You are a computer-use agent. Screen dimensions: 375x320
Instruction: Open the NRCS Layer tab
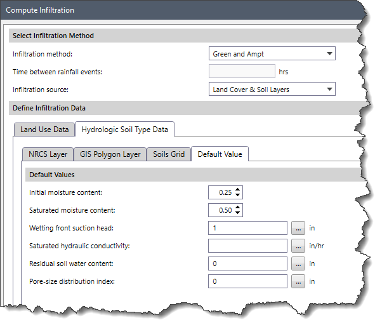point(48,154)
